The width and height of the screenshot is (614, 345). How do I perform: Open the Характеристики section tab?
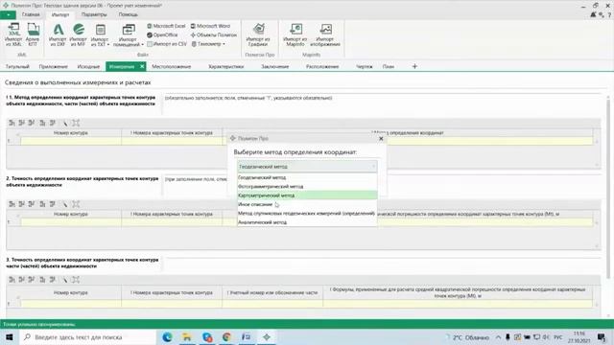(x=226, y=66)
